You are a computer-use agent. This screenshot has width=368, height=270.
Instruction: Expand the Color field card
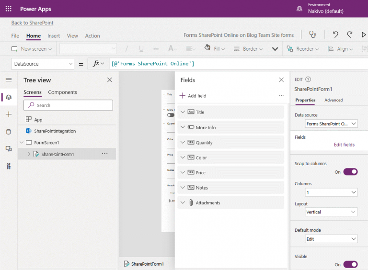pos(183,157)
